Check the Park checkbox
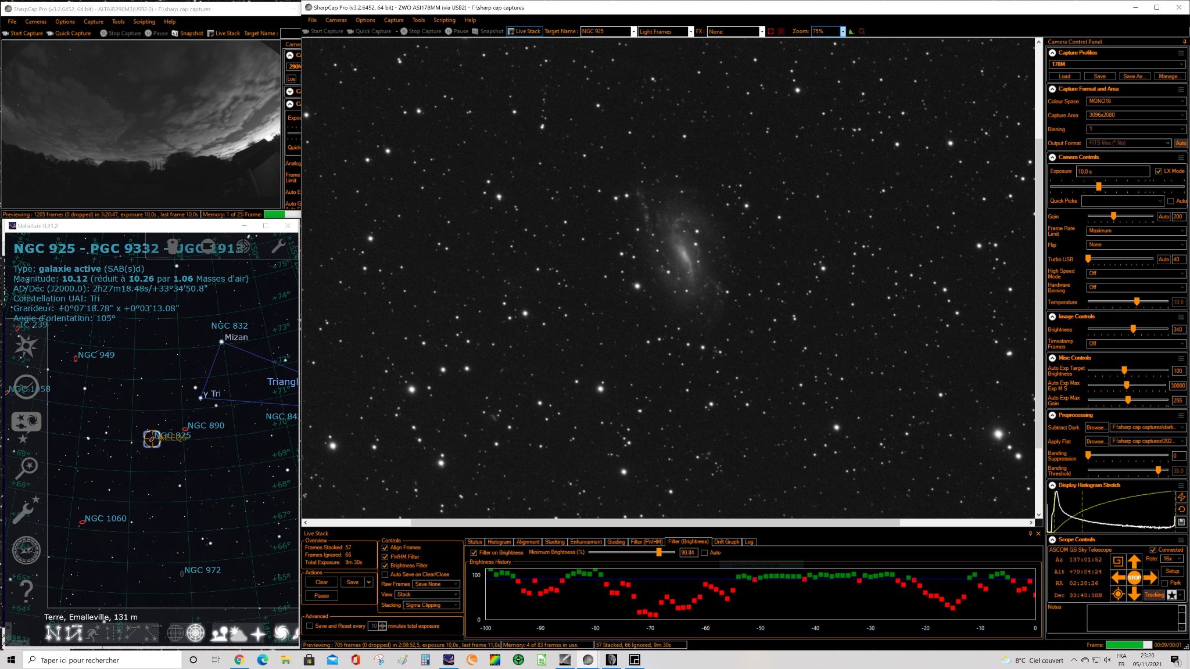 coord(1164,583)
